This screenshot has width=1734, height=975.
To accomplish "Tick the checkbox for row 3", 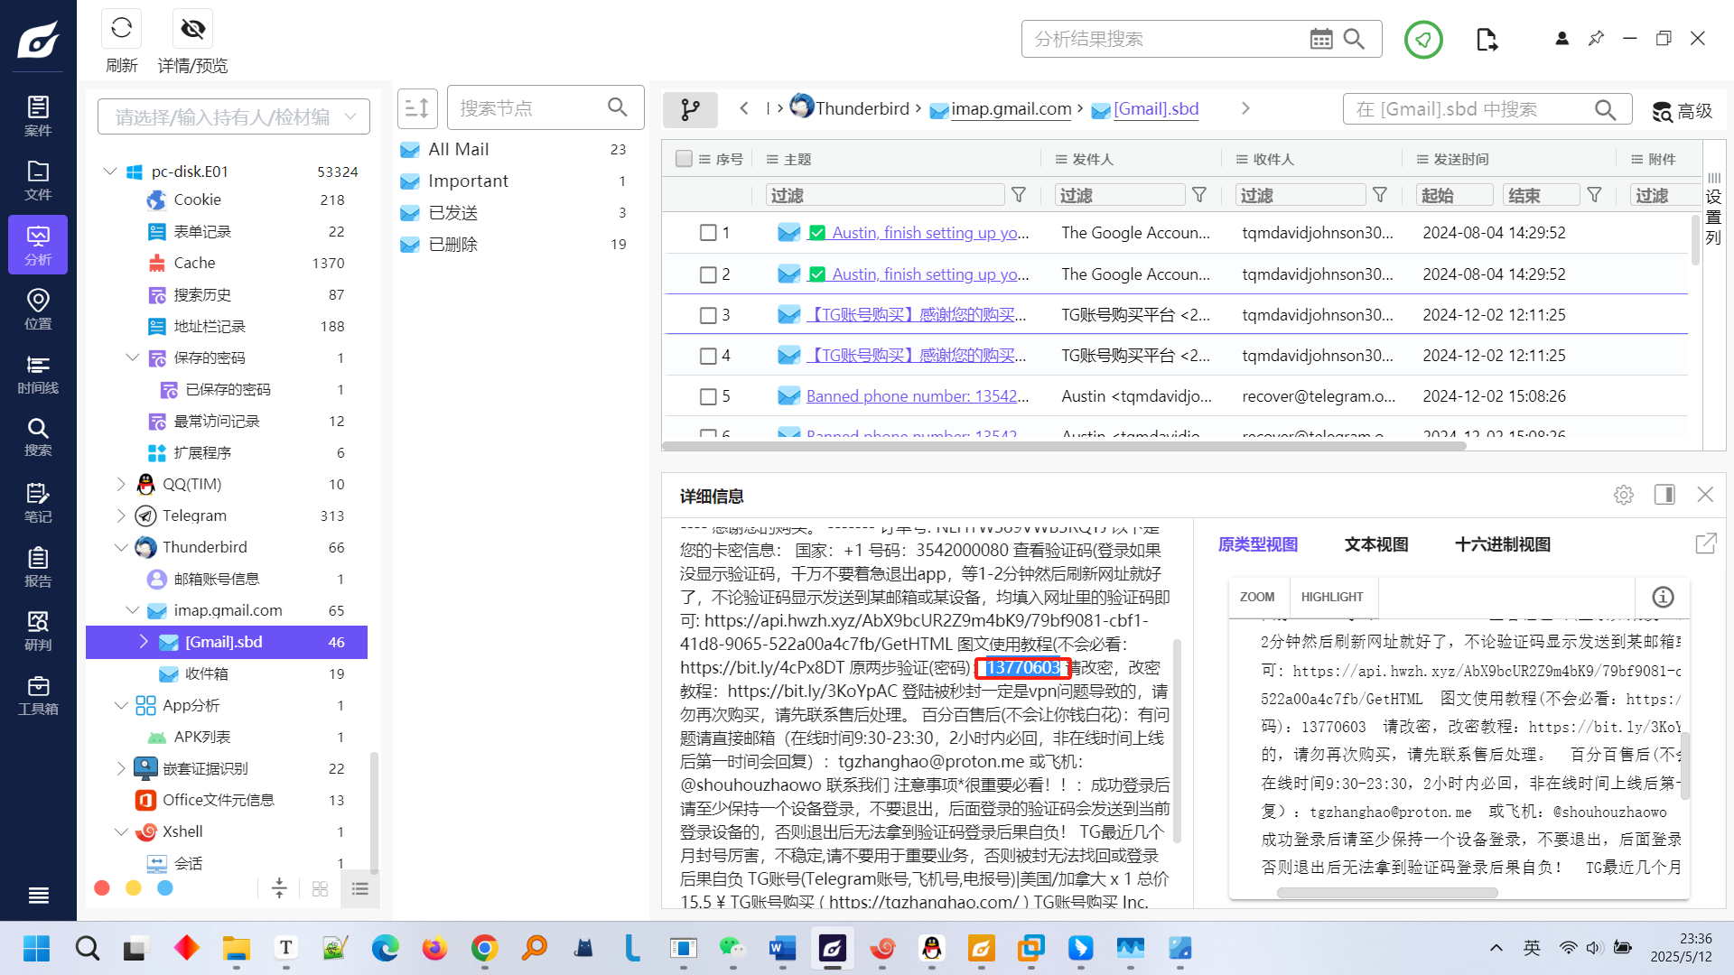I will point(708,315).
